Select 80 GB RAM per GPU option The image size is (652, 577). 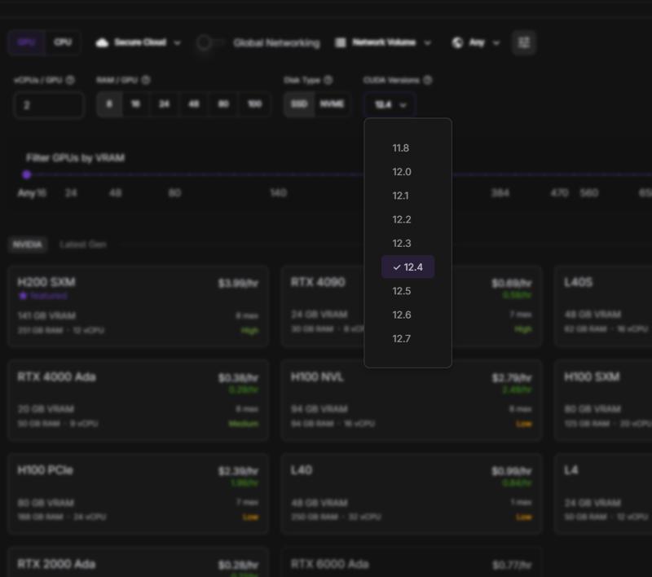pos(223,104)
